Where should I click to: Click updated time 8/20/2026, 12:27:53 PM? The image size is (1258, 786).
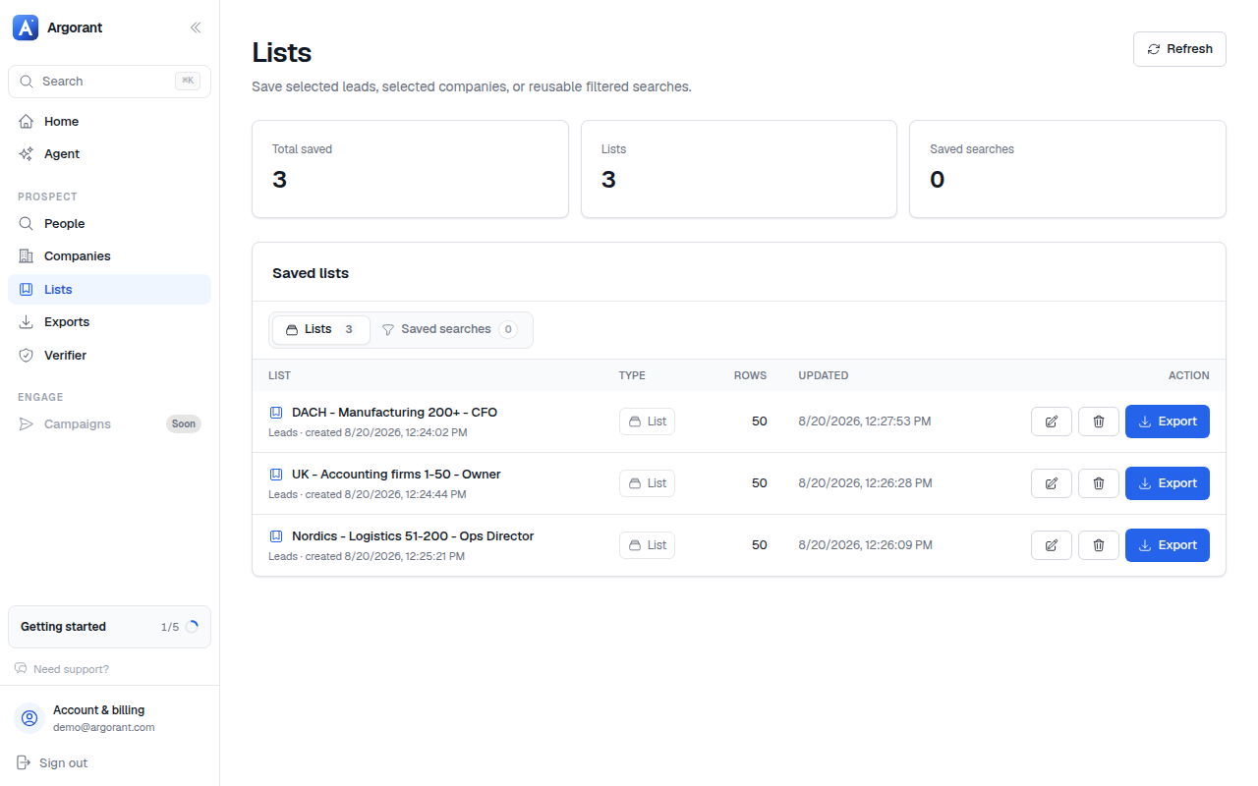[865, 421]
